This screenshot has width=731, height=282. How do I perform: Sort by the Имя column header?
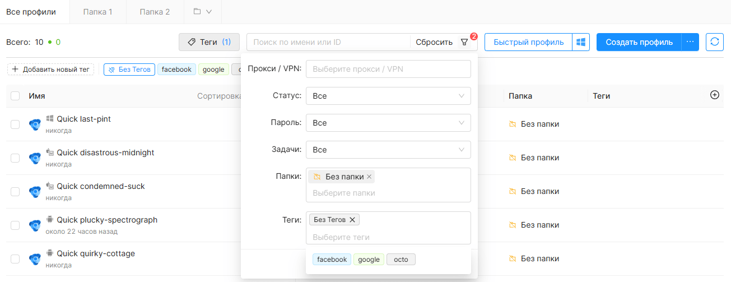pyautogui.click(x=37, y=96)
